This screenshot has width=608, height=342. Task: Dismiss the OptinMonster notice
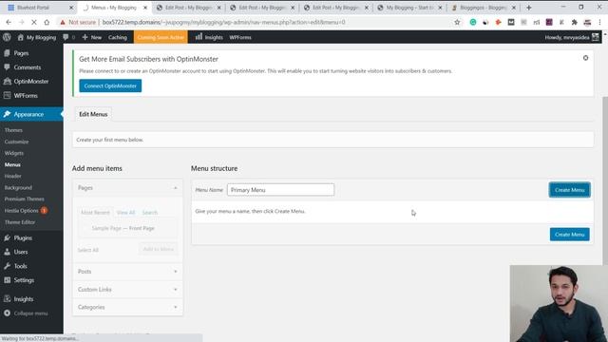pos(585,58)
